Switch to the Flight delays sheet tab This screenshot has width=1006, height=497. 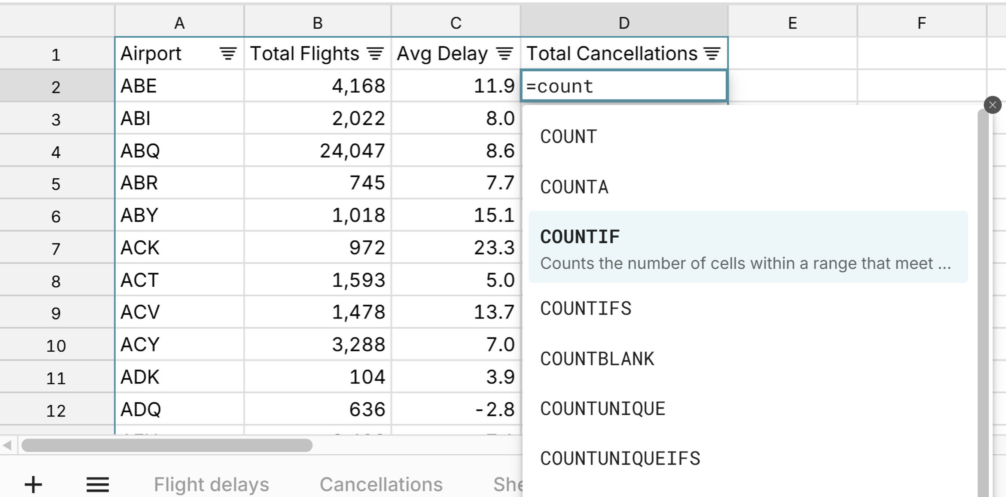211,485
